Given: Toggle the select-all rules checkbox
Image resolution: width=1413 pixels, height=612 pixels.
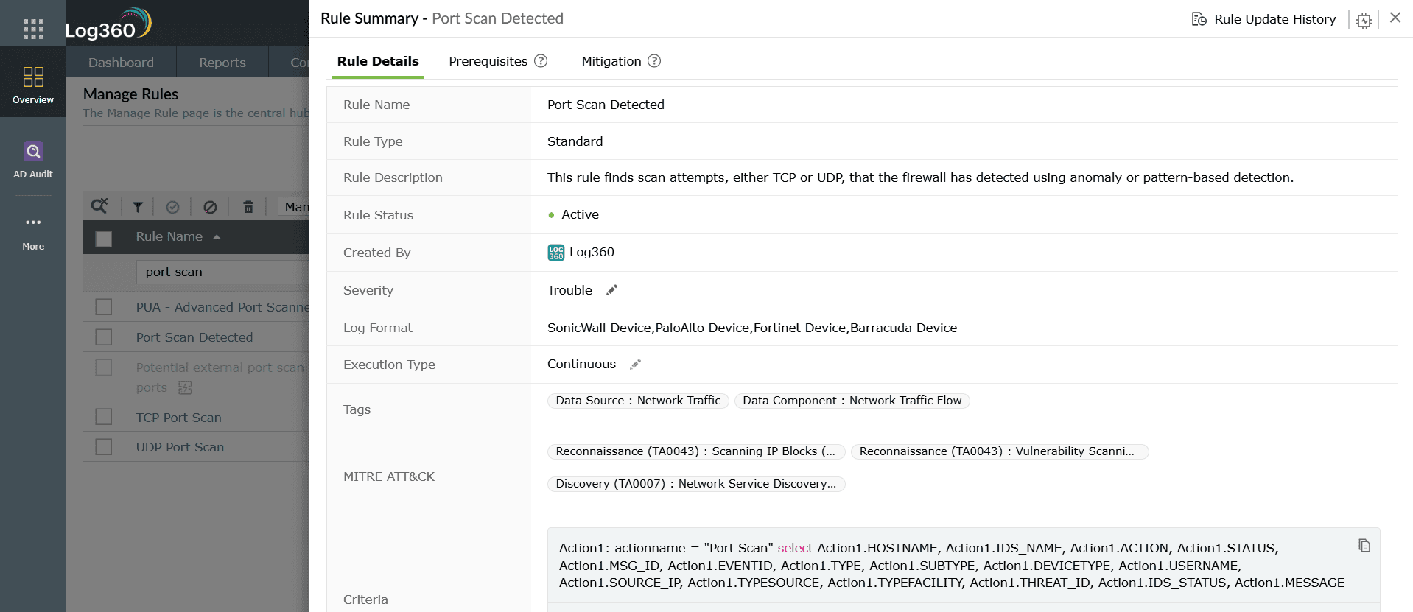Looking at the screenshot, I should click(x=104, y=239).
